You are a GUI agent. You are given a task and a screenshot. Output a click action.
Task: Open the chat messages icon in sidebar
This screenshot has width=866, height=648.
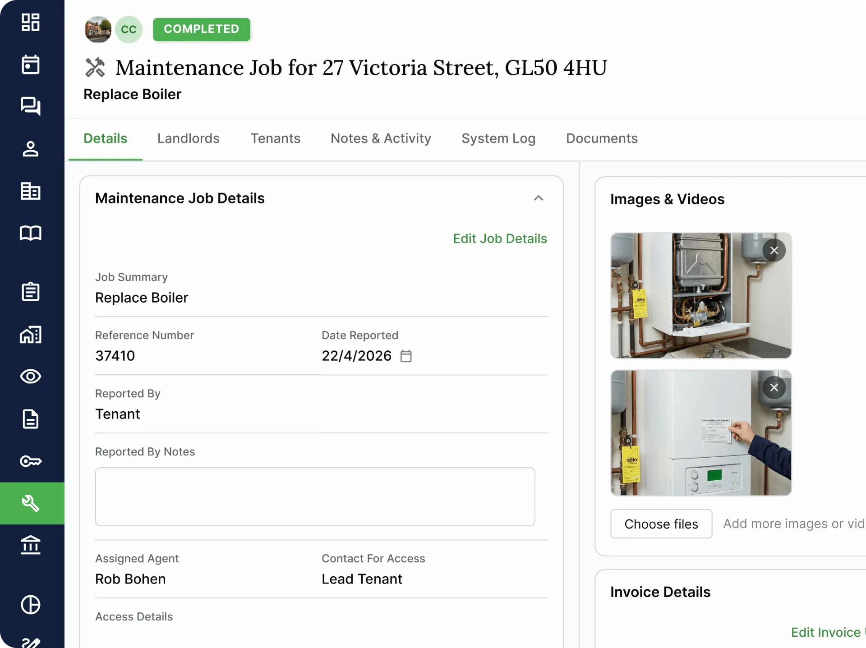tap(31, 106)
